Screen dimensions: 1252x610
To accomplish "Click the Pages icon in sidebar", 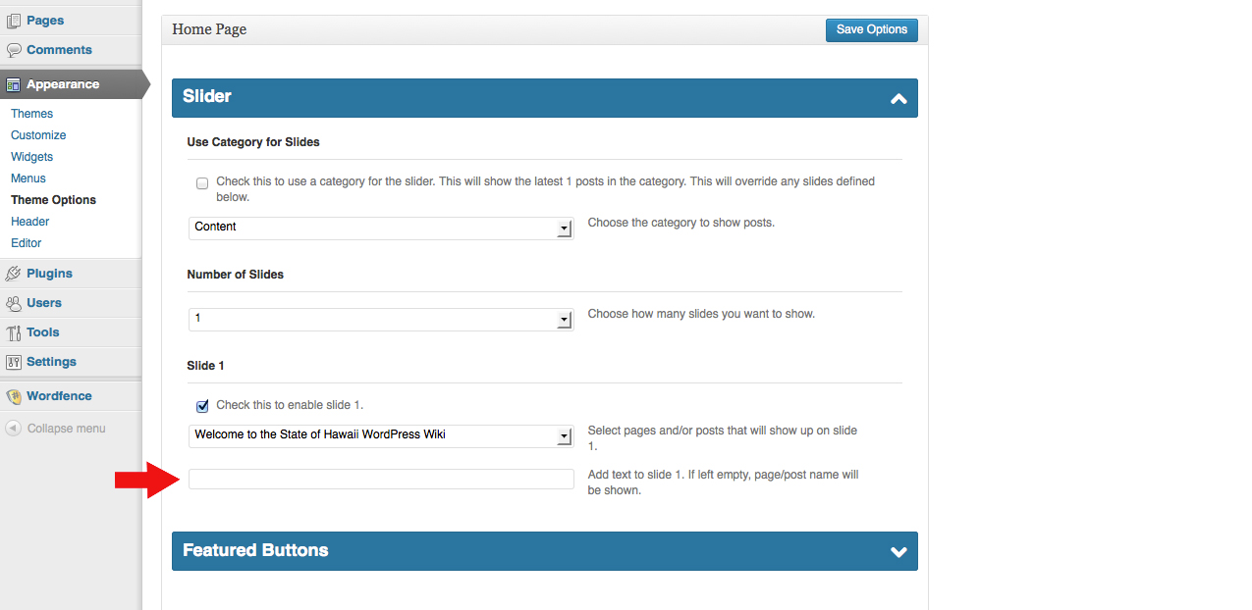I will tap(14, 21).
